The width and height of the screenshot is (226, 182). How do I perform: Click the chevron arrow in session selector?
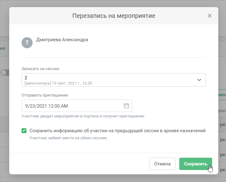click(199, 80)
